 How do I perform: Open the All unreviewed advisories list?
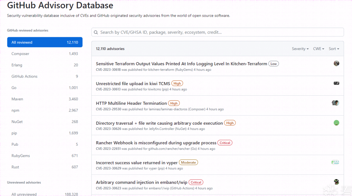[45, 194]
